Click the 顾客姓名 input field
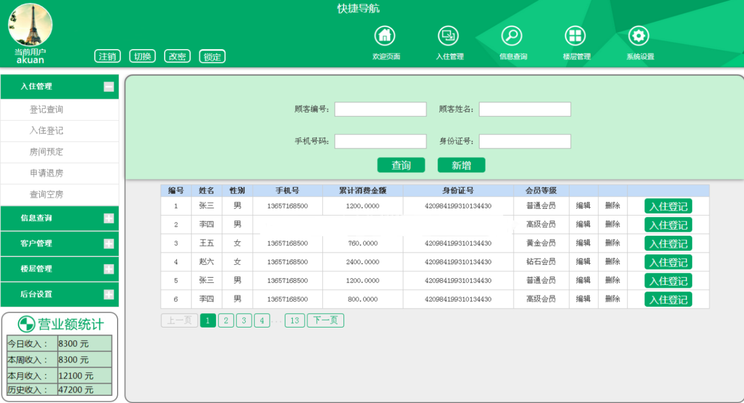Viewport: 744px width, 403px height. [524, 109]
